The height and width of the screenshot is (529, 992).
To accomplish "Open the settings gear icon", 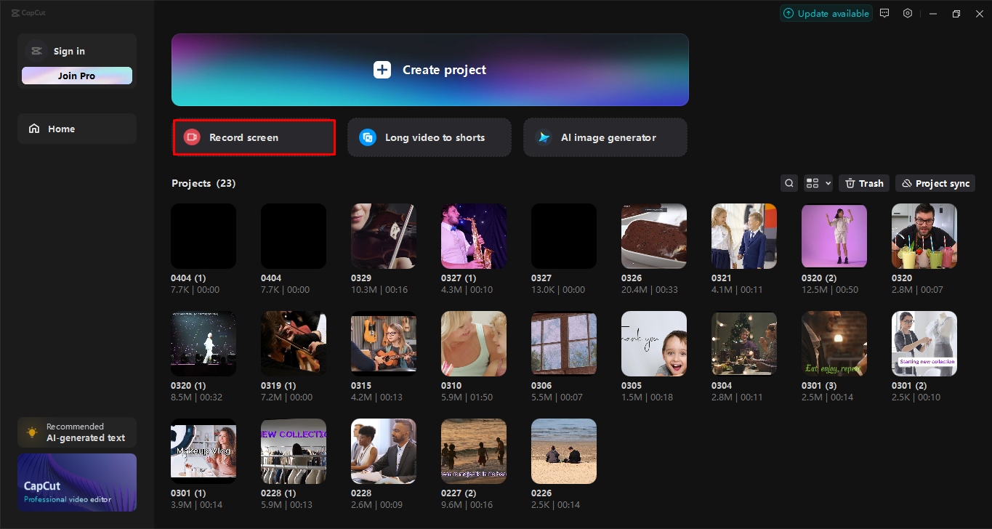I will (x=908, y=12).
